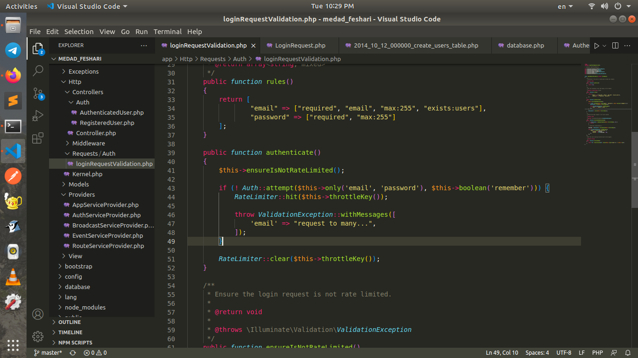638x358 pixels.
Task: Expand the Exceptions folder
Action: [102, 71]
